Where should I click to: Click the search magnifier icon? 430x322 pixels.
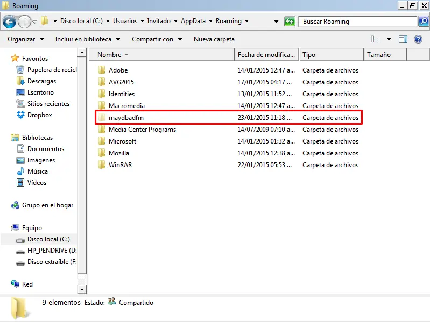(x=424, y=22)
